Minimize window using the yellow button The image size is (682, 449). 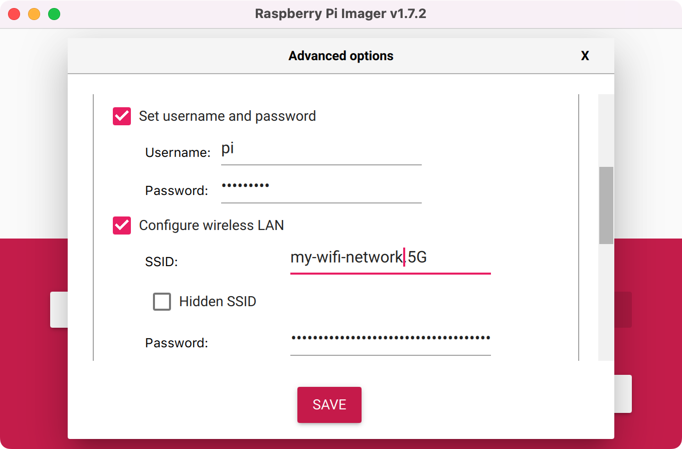(x=34, y=14)
